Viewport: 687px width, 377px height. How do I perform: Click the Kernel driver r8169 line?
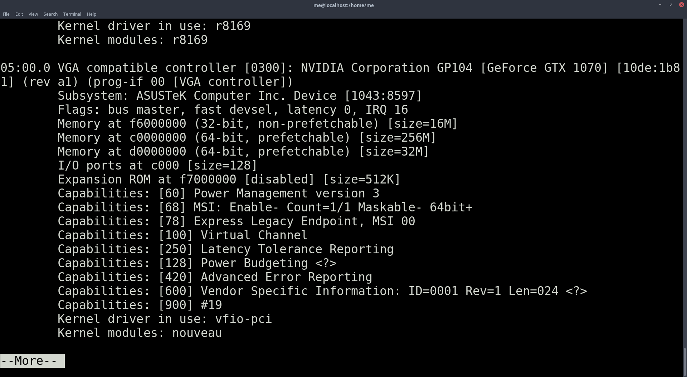pyautogui.click(x=154, y=25)
